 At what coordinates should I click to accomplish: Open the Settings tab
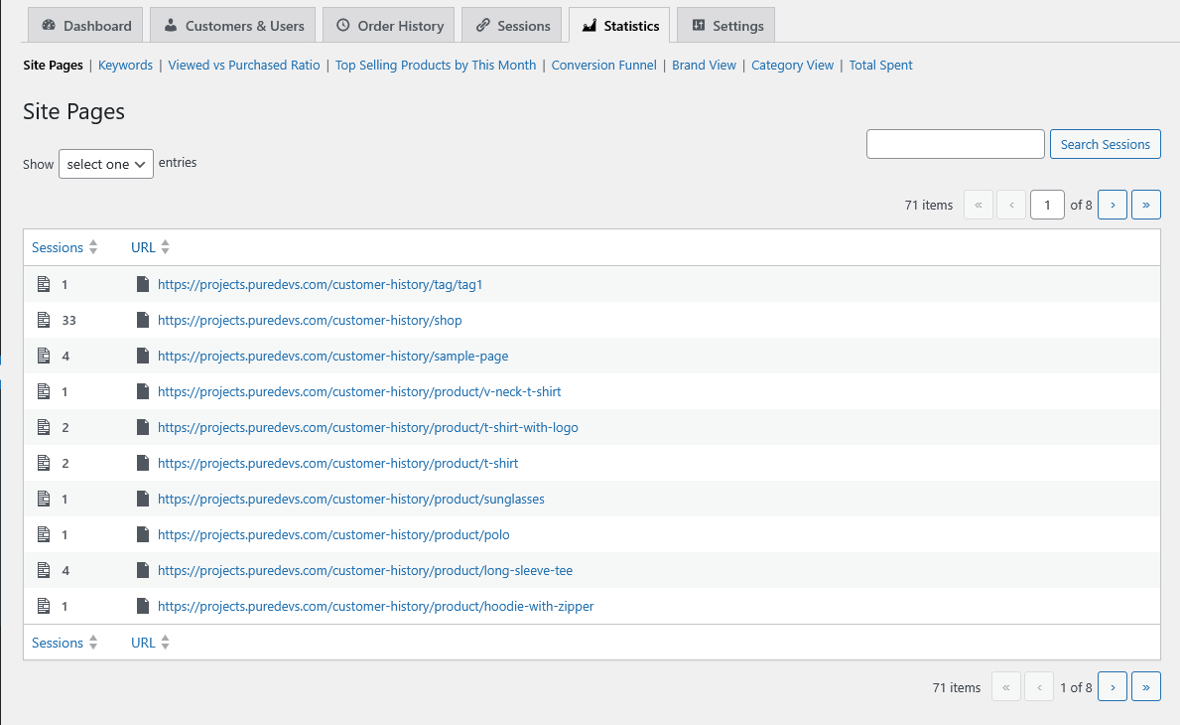(726, 26)
